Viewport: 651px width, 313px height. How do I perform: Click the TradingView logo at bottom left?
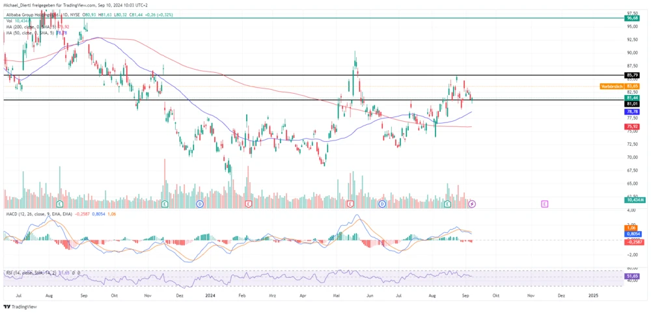[20, 306]
